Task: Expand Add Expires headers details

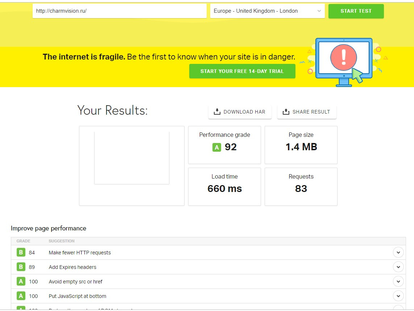Action: [398, 267]
